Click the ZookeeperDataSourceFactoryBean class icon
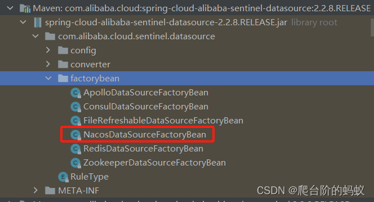This screenshot has width=374, height=202. pyautogui.click(x=75, y=163)
